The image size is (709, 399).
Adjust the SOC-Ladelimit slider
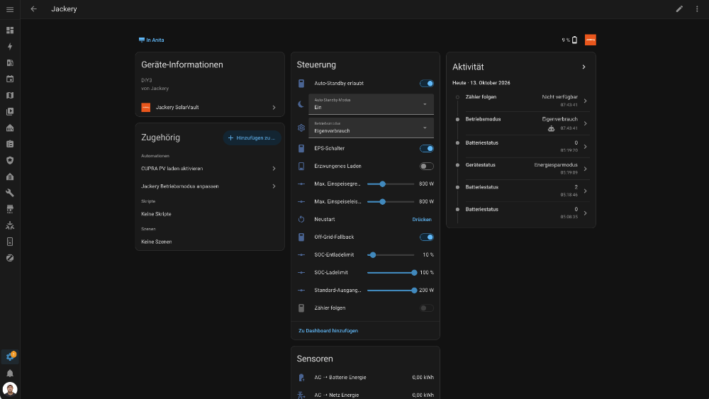pyautogui.click(x=391, y=272)
